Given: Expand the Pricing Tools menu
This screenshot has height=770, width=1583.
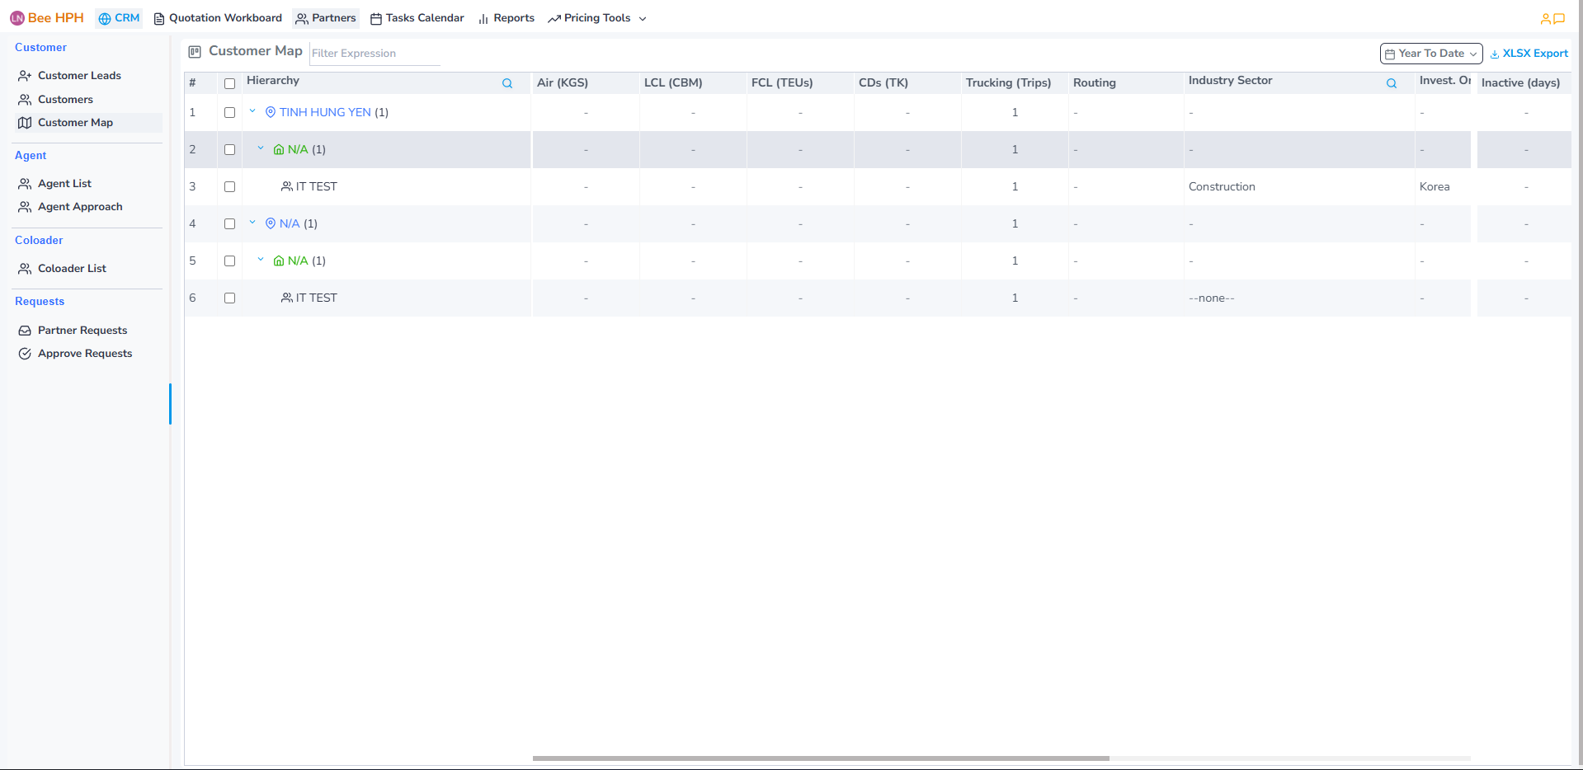Looking at the screenshot, I should 597,18.
